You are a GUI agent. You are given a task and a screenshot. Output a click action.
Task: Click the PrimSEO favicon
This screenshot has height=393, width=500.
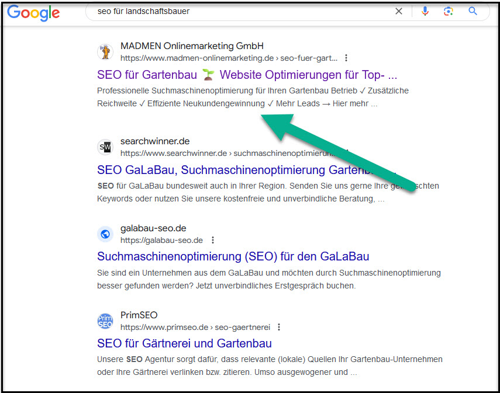(x=105, y=321)
